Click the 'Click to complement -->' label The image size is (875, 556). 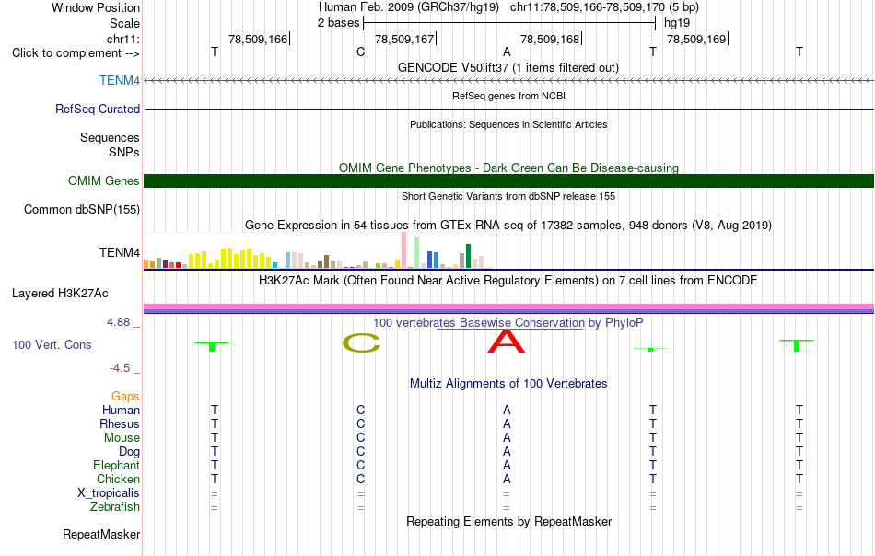coord(76,53)
